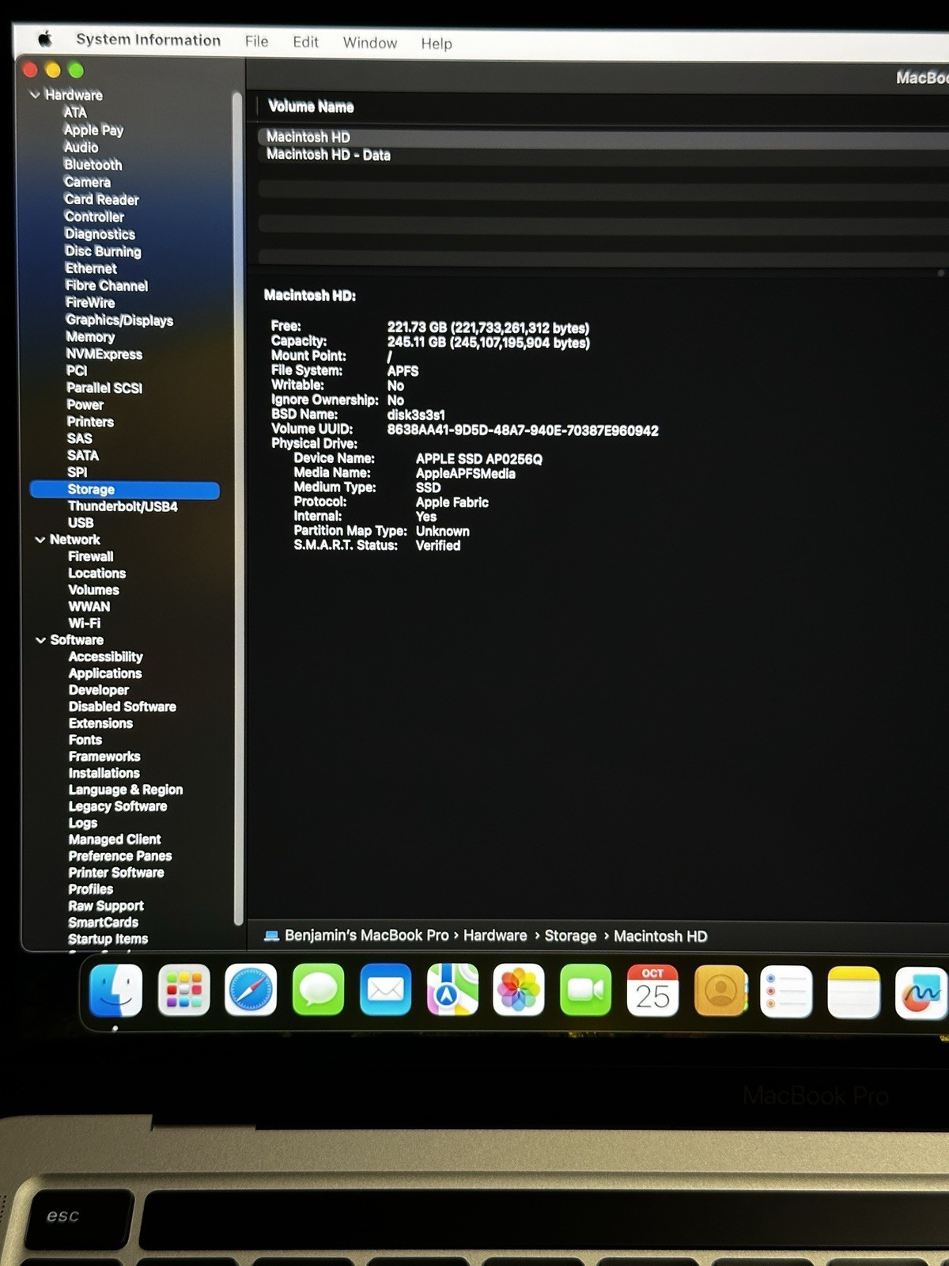The height and width of the screenshot is (1266, 949).
Task: Select Camera in the sidebar
Action: [x=87, y=182]
